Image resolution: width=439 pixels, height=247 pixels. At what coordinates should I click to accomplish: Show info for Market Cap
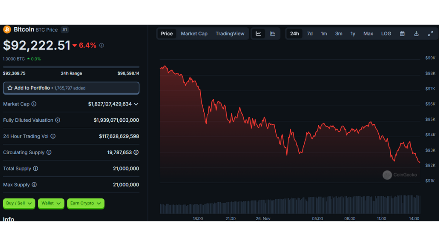pyautogui.click(x=34, y=104)
